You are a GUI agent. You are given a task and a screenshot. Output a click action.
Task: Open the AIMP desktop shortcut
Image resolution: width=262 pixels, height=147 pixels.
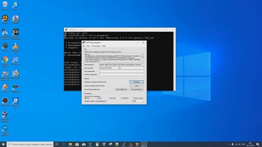[x=5, y=19]
